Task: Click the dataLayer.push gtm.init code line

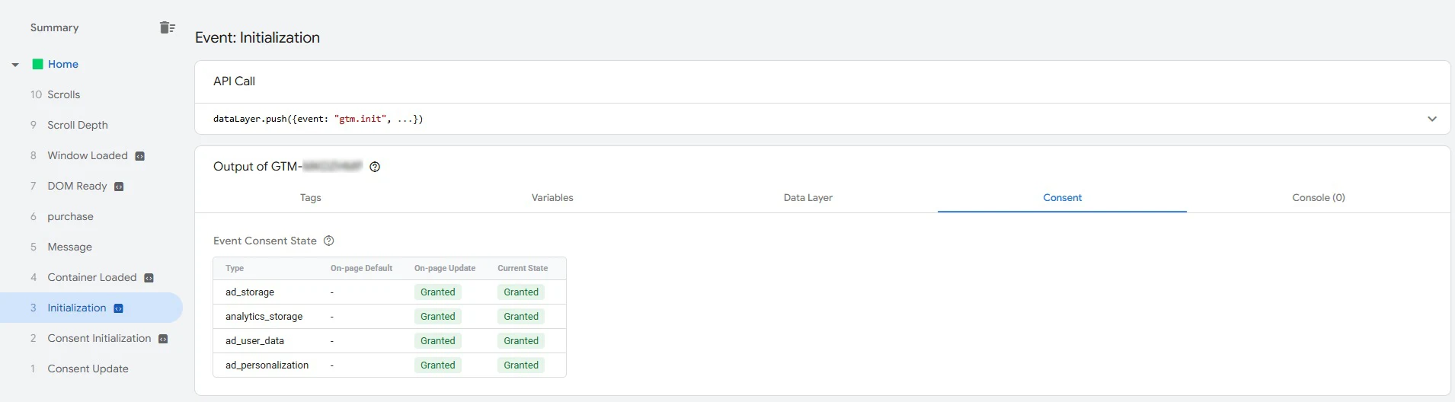Action: point(318,119)
